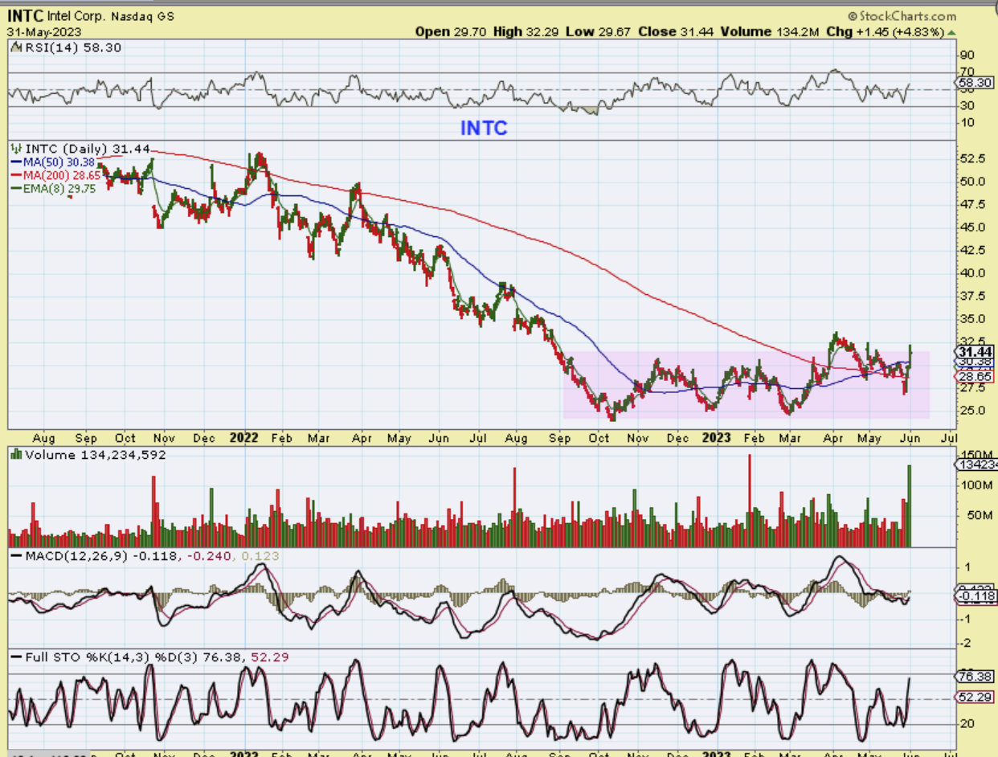998x757 pixels.
Task: Click the latest green volume bar near Jun
Action: coord(910,506)
